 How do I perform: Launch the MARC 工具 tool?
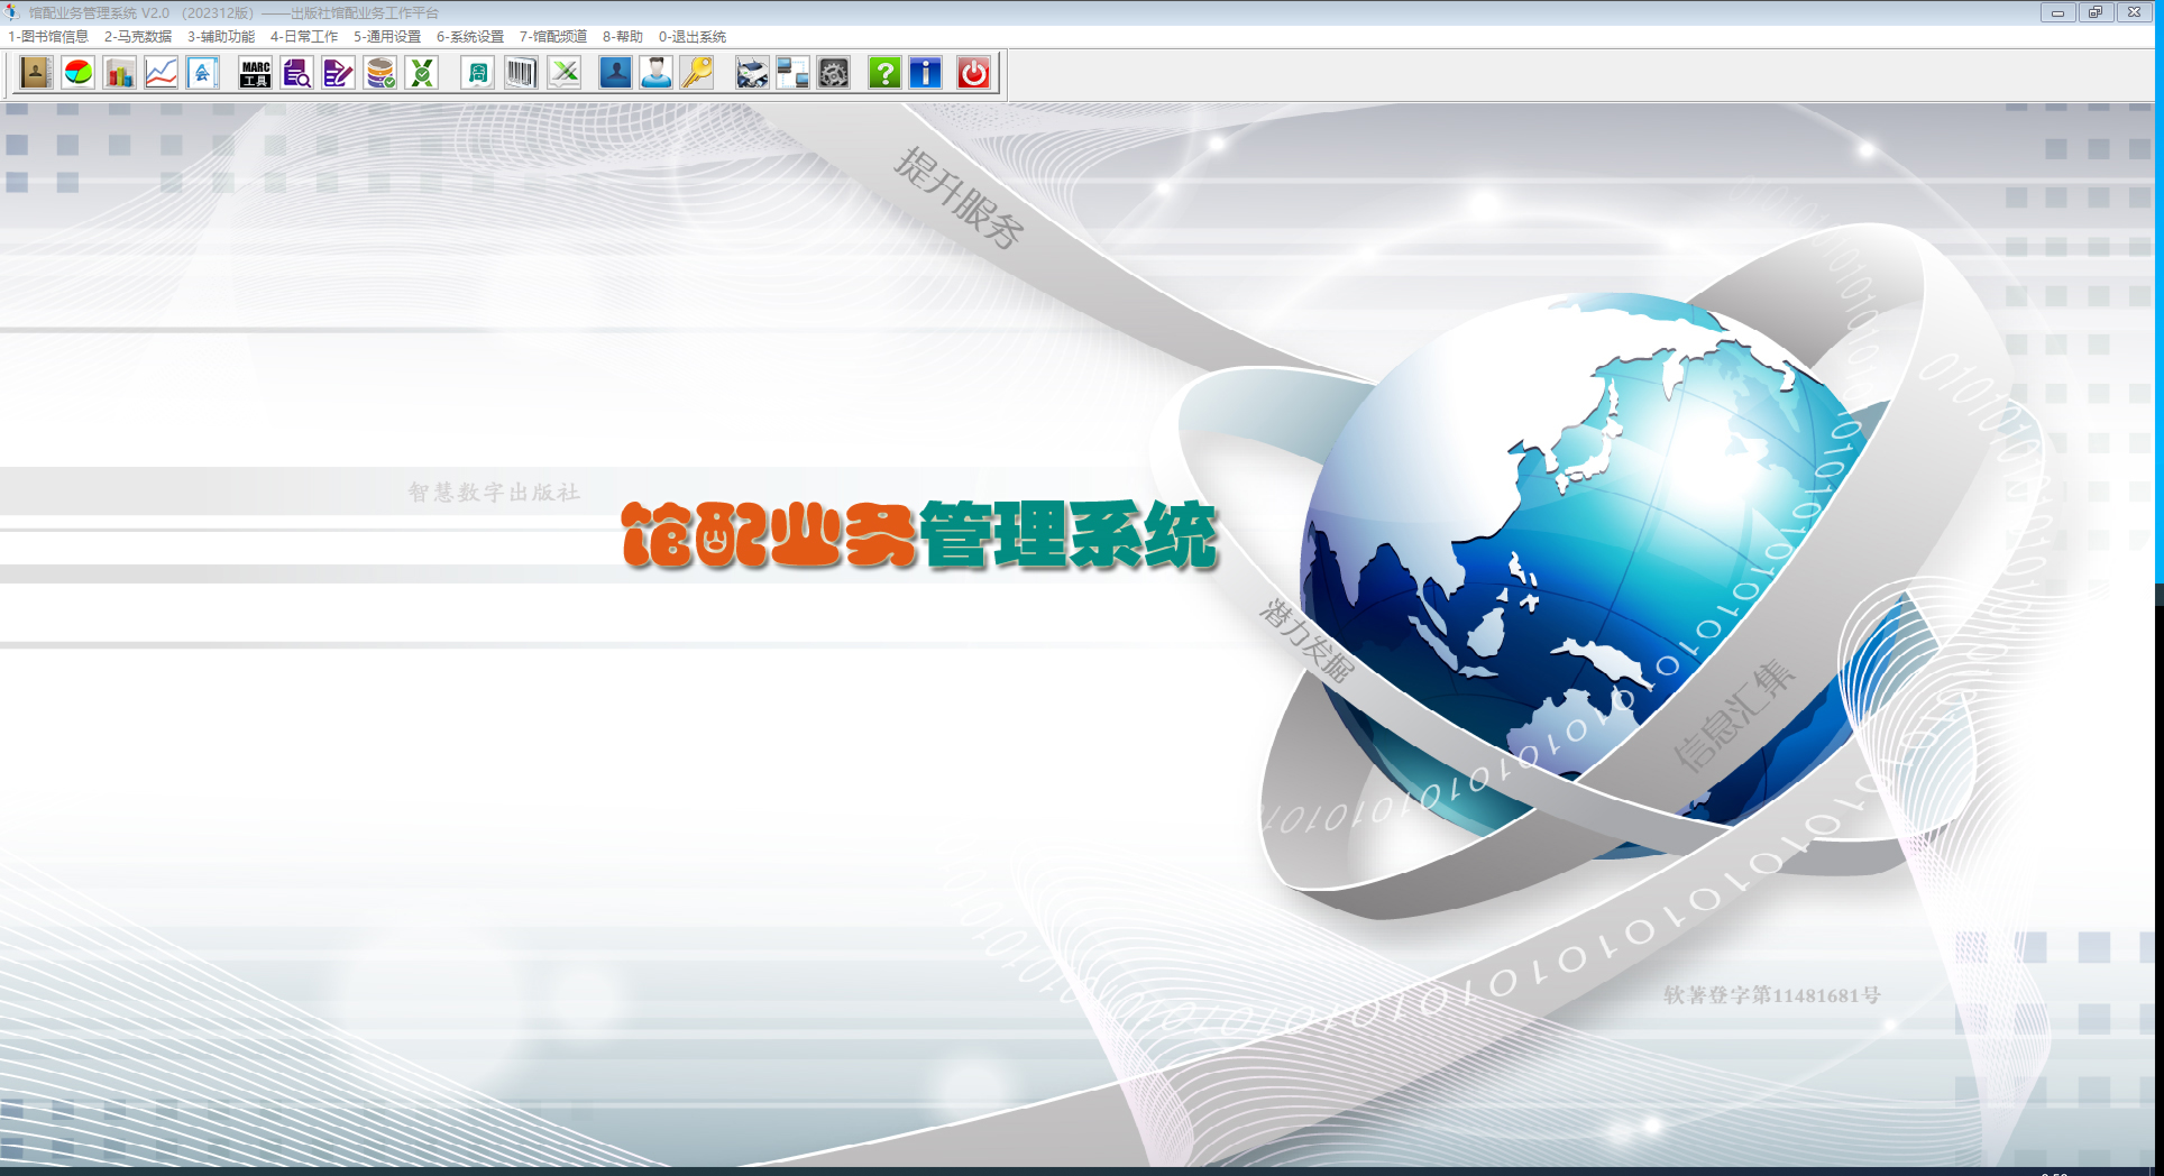click(x=255, y=73)
